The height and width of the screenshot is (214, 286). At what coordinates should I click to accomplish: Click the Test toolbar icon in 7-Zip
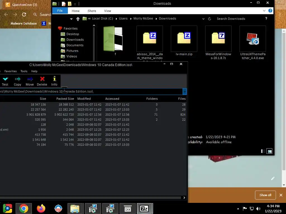5,81
